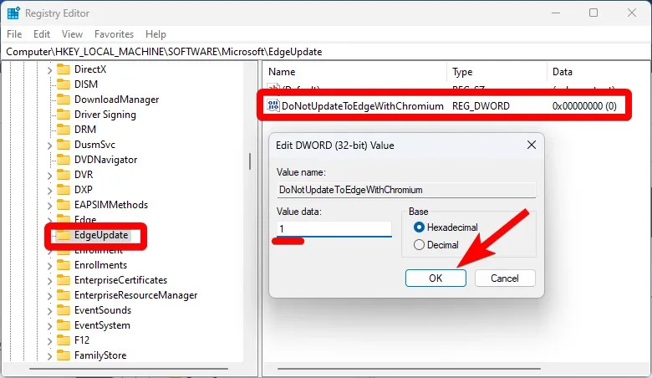This screenshot has height=378, width=652.
Task: Expand the F12 key
Action: point(49,341)
